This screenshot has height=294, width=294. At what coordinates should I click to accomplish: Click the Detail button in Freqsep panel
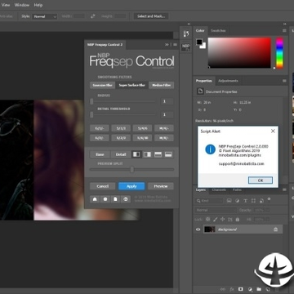121,154
